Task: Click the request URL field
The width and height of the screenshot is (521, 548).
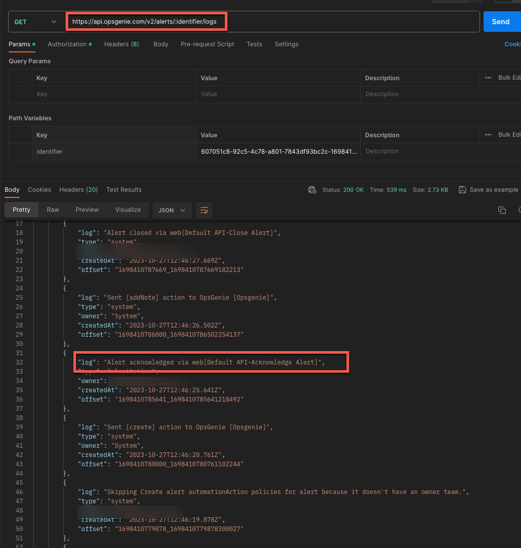Action: click(272, 22)
